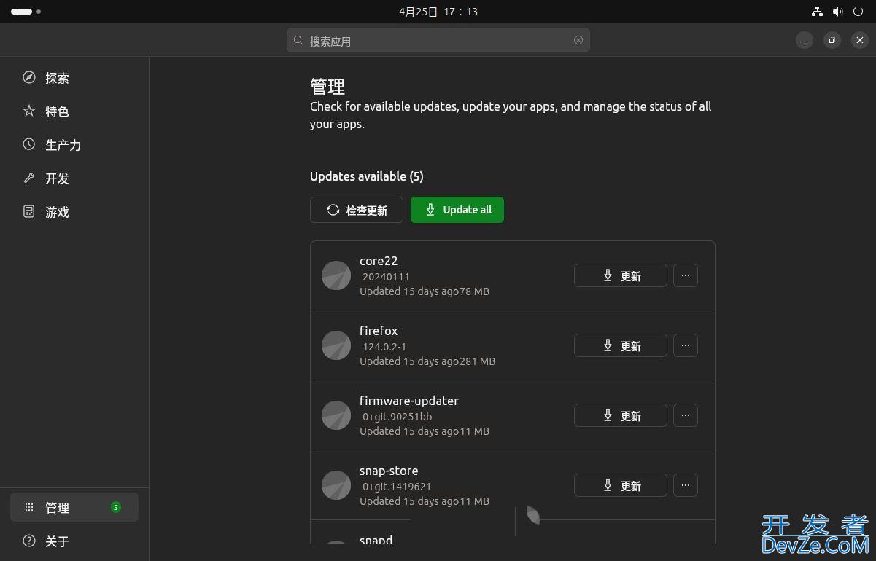Update the core22 snap
Screen dimensions: 876x561
click(621, 275)
